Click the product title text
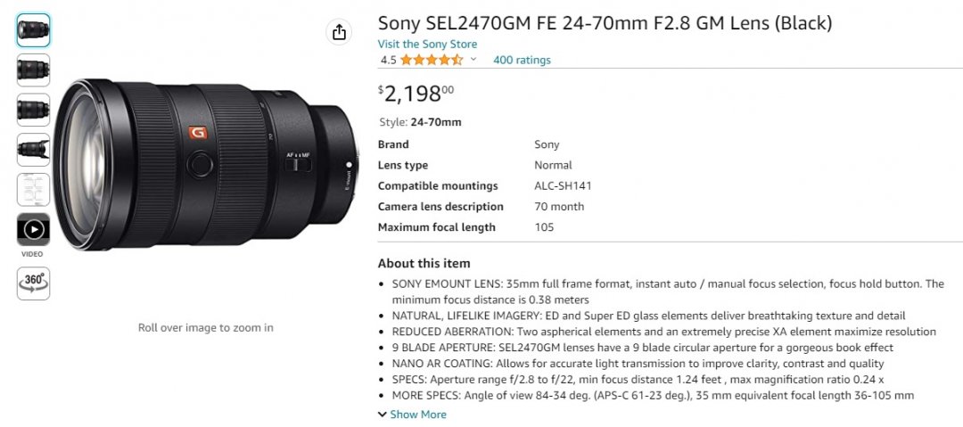Screen dimensions: 963x427 point(605,23)
